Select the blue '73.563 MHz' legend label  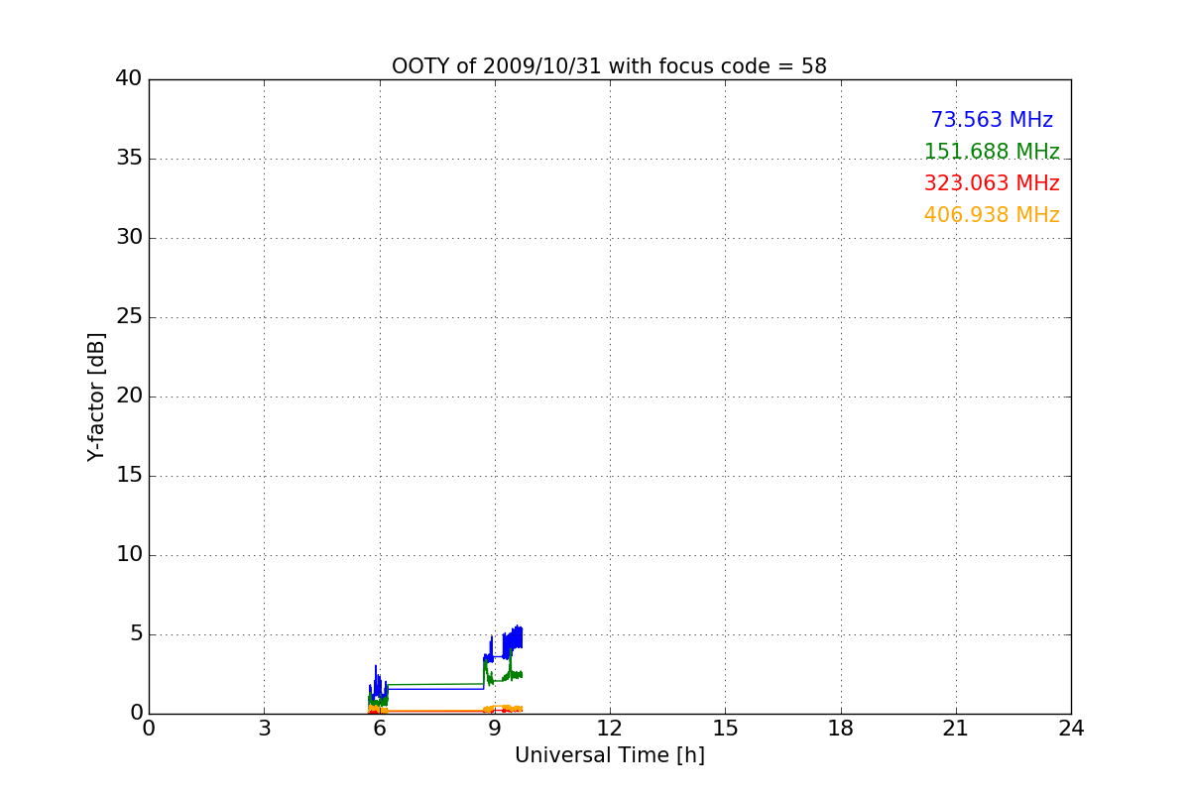[992, 120]
